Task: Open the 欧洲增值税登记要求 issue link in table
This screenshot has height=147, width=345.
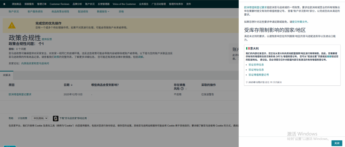Action: [20, 95]
